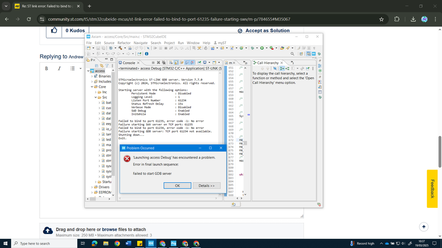Reload the community.st.com page
Image resolution: width=442 pixels, height=248 pixels.
pyautogui.click(x=29, y=19)
